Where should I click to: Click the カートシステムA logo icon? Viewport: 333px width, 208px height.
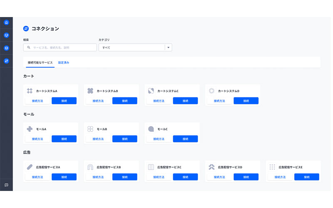pyautogui.click(x=30, y=91)
